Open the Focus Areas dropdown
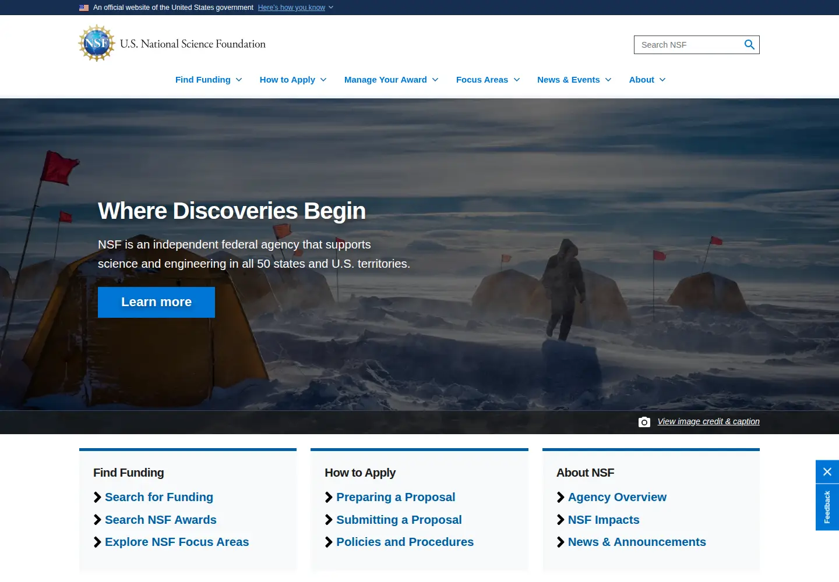 [488, 80]
